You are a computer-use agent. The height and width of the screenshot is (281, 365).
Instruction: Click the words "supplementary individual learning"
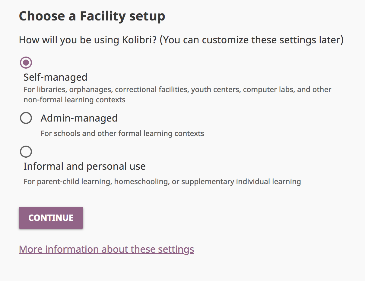tap(241, 182)
